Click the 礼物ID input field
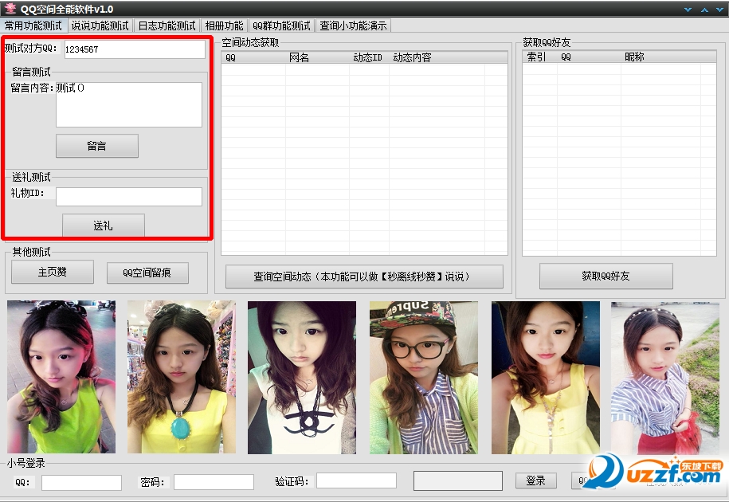 [x=129, y=197]
